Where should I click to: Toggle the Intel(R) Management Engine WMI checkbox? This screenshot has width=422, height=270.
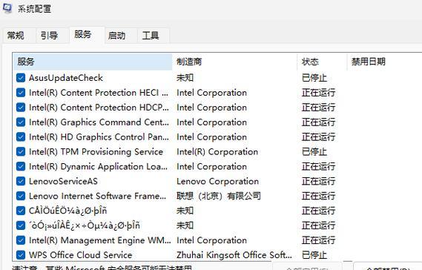click(21, 240)
